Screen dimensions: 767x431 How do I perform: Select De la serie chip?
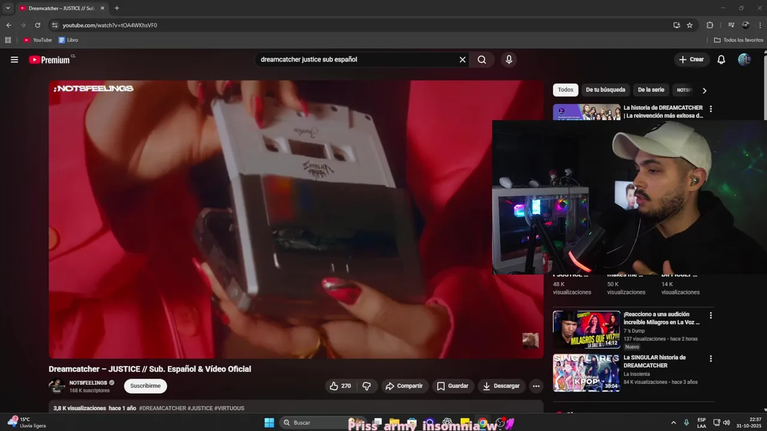pos(651,90)
